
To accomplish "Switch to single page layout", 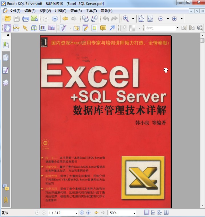I will pyautogui.click(x=146, y=212).
